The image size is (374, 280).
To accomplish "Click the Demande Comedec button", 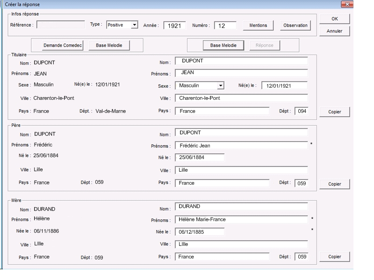I will tap(63, 45).
